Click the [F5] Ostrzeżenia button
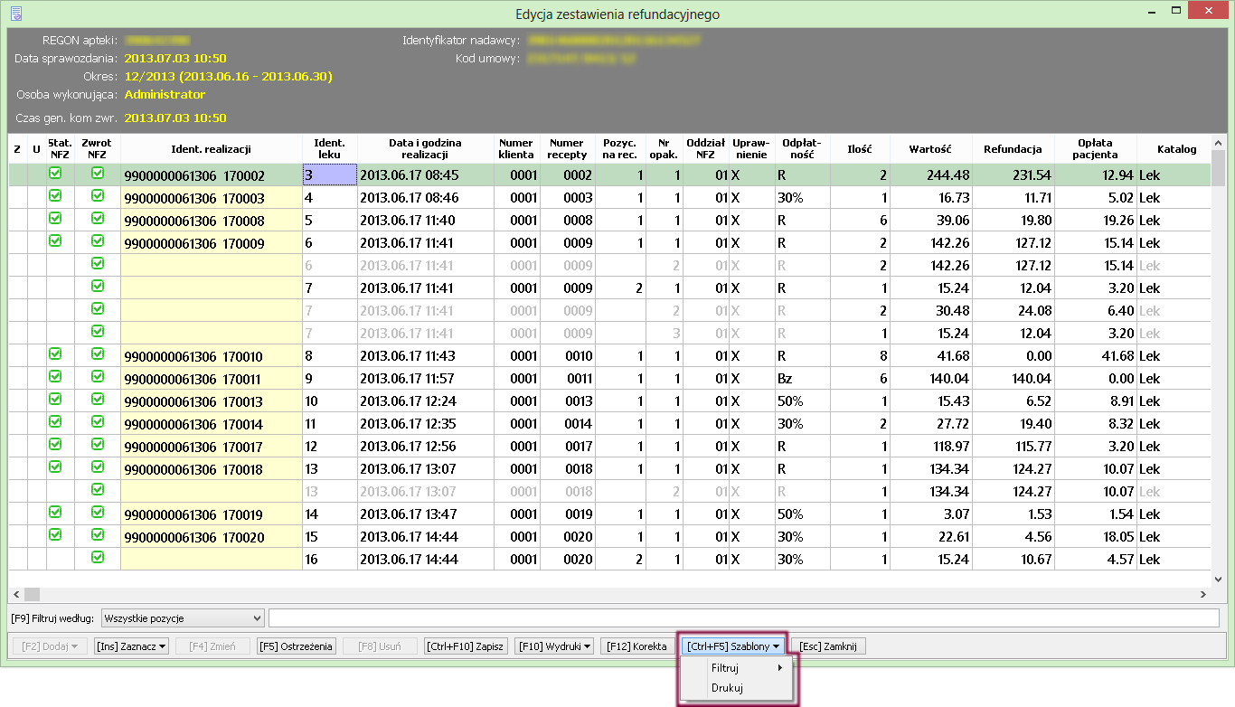 click(297, 646)
